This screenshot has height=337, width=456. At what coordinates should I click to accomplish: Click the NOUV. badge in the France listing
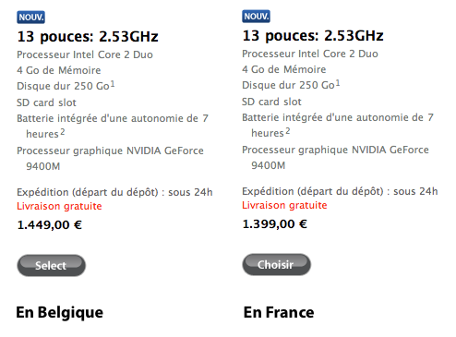(x=256, y=17)
